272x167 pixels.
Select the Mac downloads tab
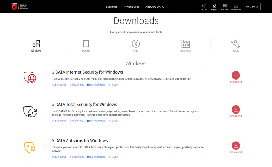[x=136, y=46]
